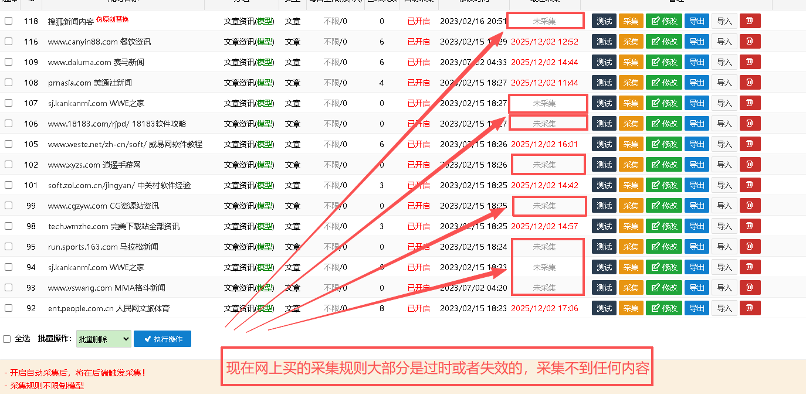Tick checkbox for www.cgzyw.com row

point(8,206)
